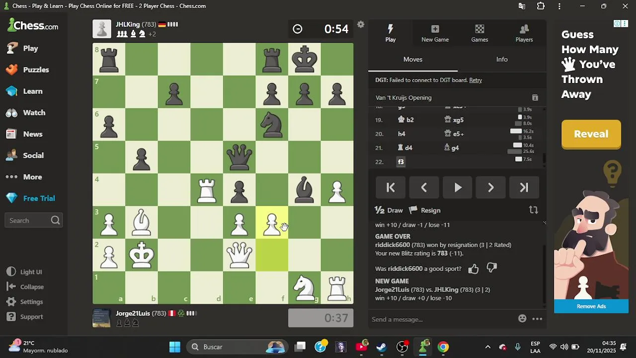Screen dimensions: 636x358
Task: Offer a Draw
Action: pos(389,210)
